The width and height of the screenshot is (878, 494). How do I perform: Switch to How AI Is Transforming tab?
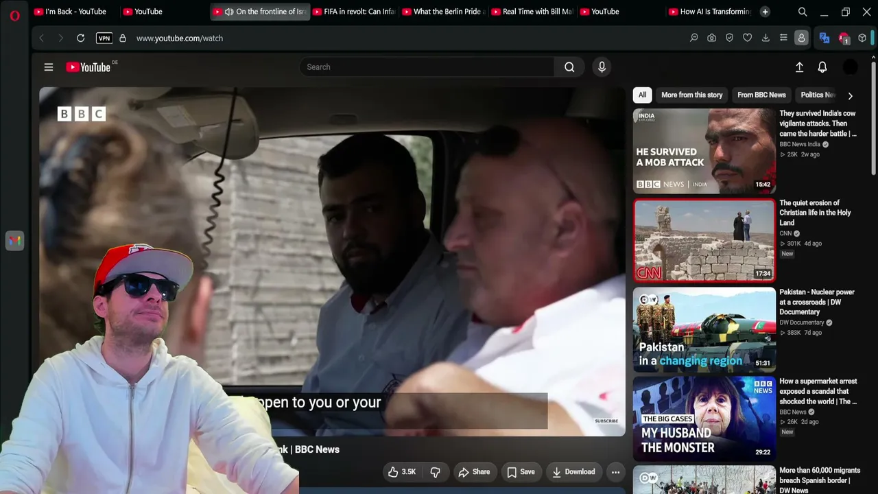click(x=710, y=12)
